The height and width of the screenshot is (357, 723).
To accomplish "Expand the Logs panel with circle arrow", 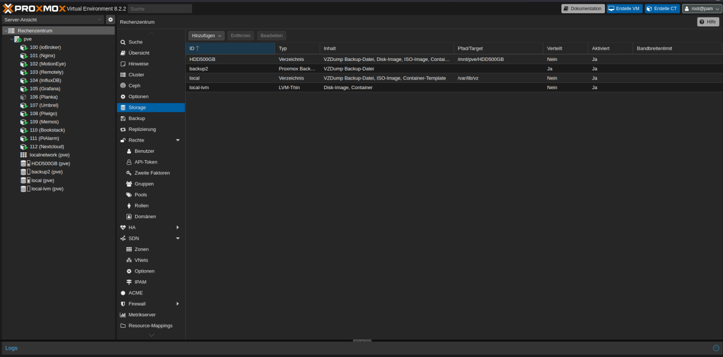I will coord(716,348).
